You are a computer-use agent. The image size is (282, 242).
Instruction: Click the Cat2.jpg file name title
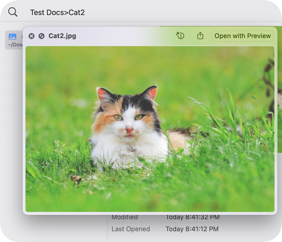coord(62,36)
